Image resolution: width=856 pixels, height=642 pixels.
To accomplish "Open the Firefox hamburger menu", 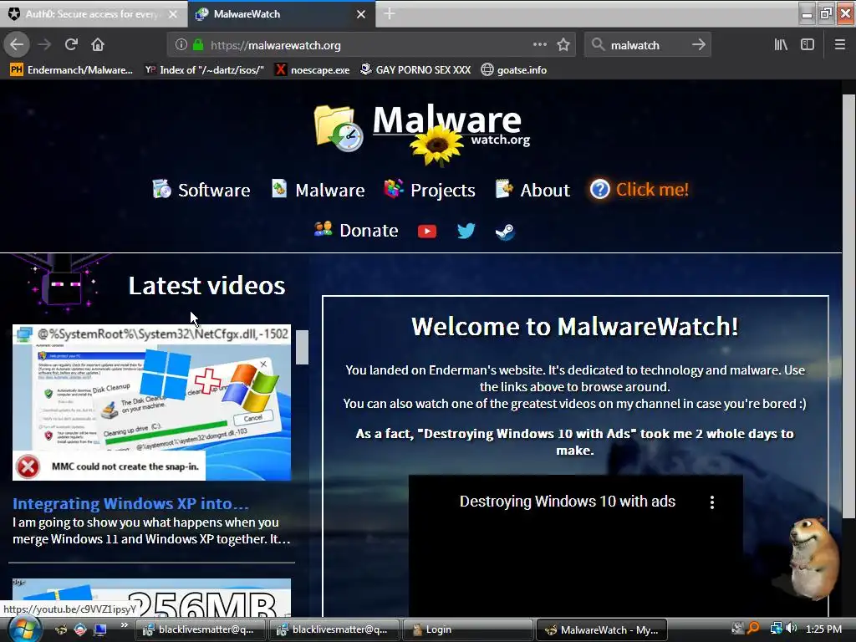I will click(840, 45).
